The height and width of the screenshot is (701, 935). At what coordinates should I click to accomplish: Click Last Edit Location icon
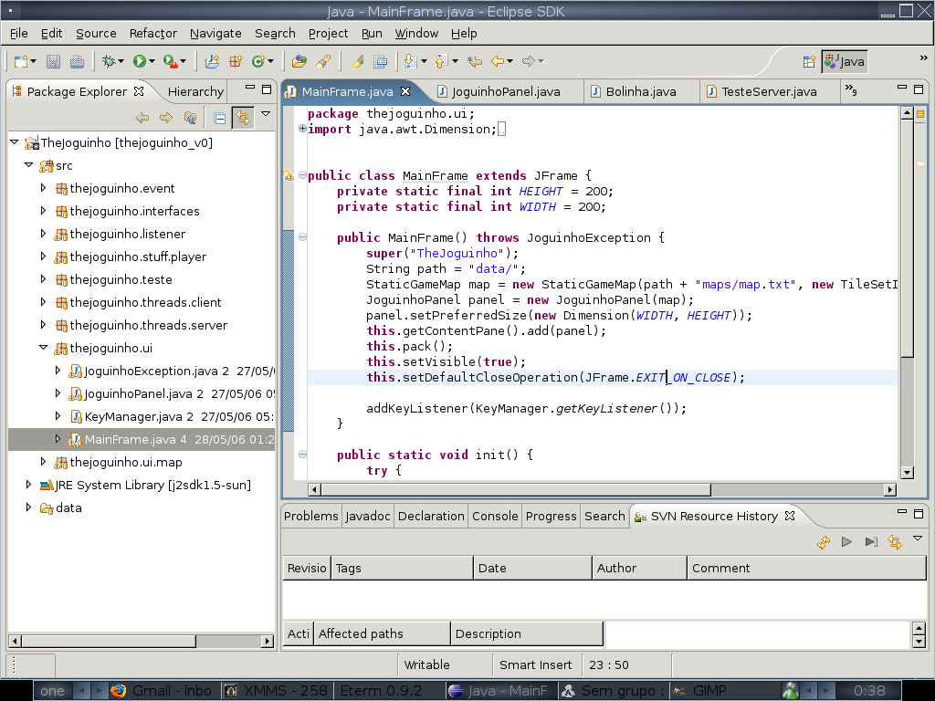[x=475, y=61]
